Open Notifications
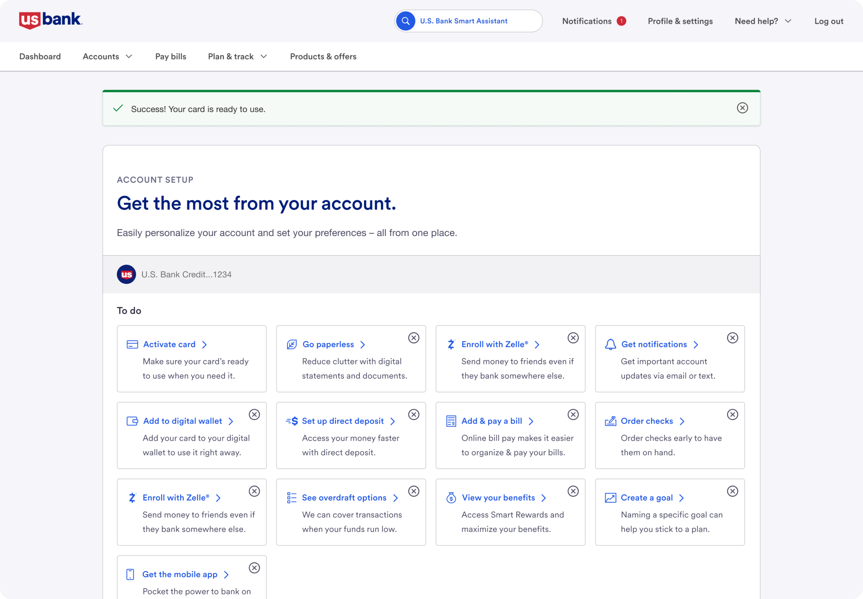This screenshot has height=599, width=863. tap(587, 21)
